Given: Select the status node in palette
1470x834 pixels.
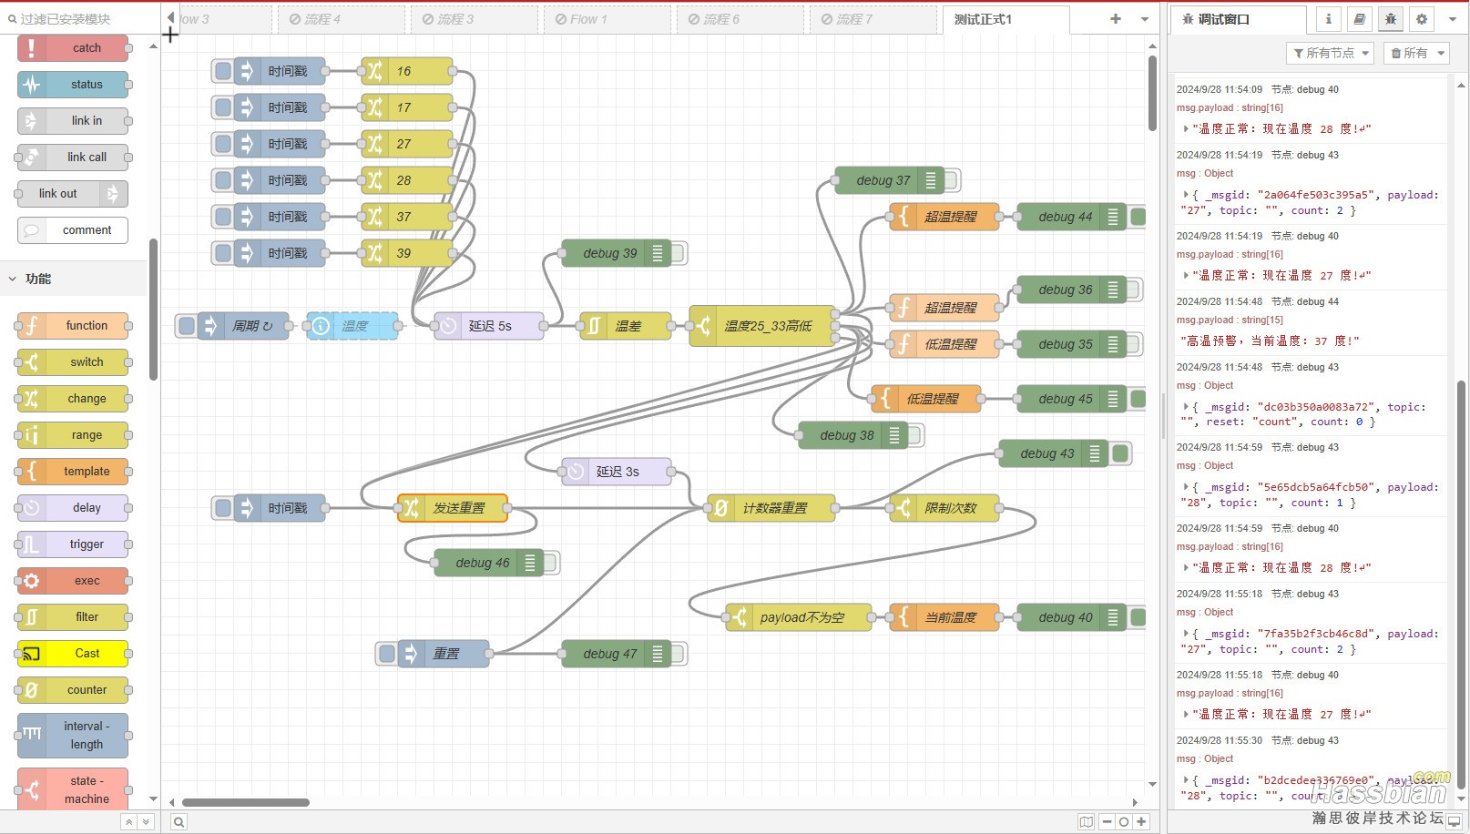Looking at the screenshot, I should pos(73,85).
